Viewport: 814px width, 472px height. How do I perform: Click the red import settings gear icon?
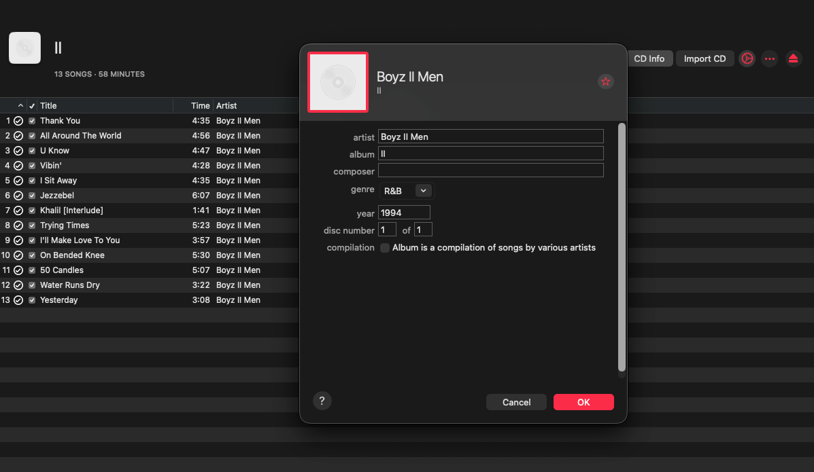pos(747,58)
